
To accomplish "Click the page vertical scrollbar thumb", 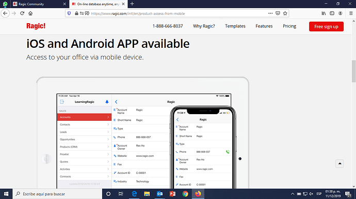I will tap(354, 71).
